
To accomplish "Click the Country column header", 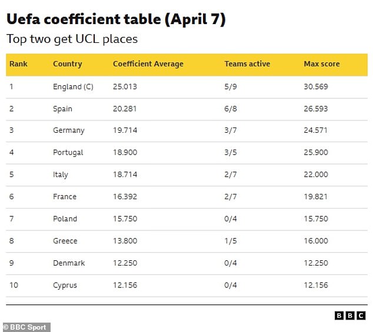I will tap(67, 64).
